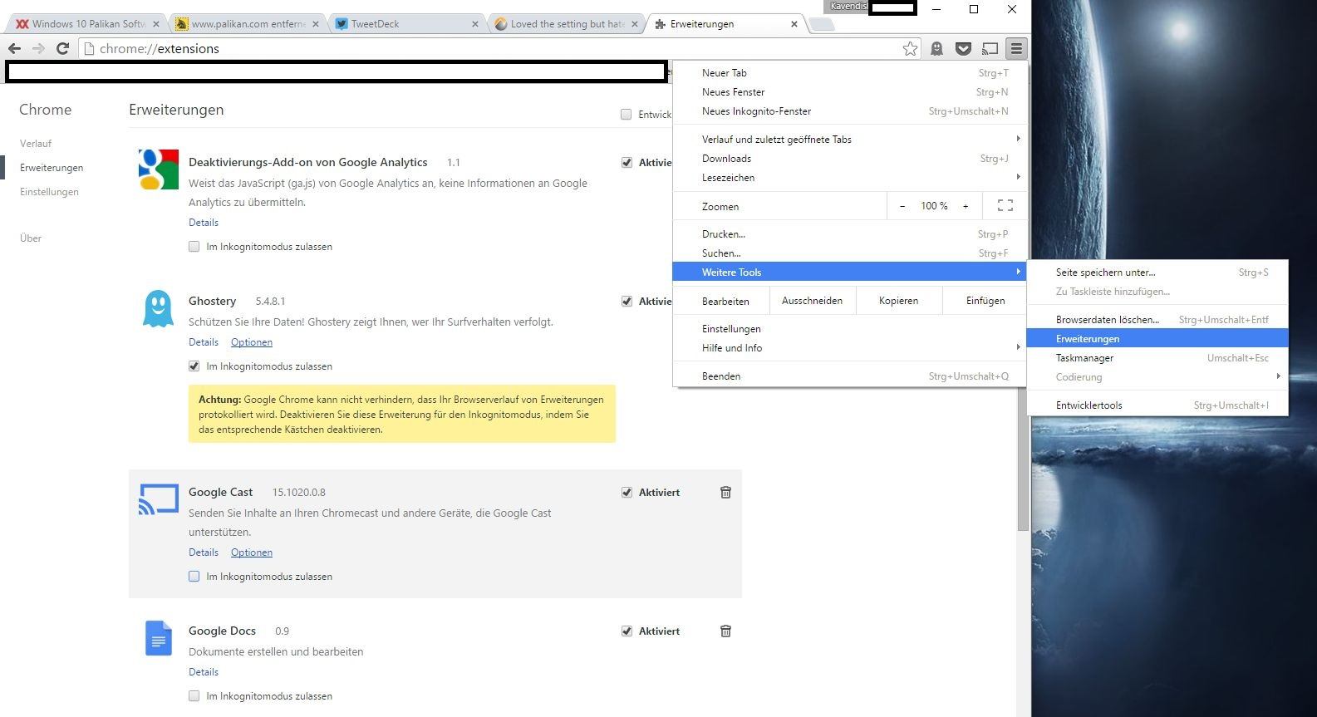1317x717 pixels.
Task: Uncheck Ghostery incognito mode checkbox
Action: tap(194, 366)
